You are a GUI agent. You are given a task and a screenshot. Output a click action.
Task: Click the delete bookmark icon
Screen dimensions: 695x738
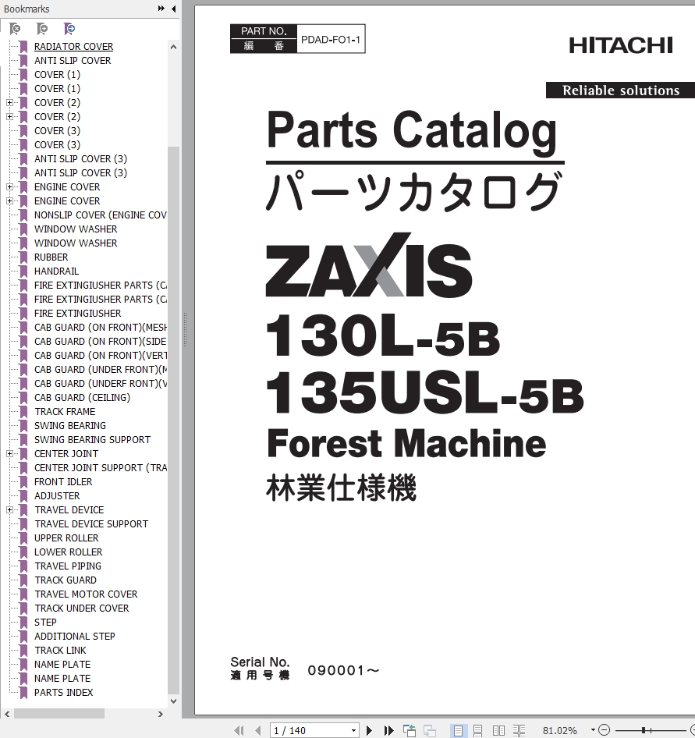(15, 29)
